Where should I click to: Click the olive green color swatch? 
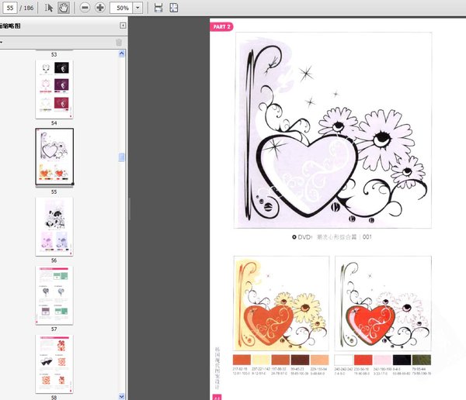(x=422, y=360)
